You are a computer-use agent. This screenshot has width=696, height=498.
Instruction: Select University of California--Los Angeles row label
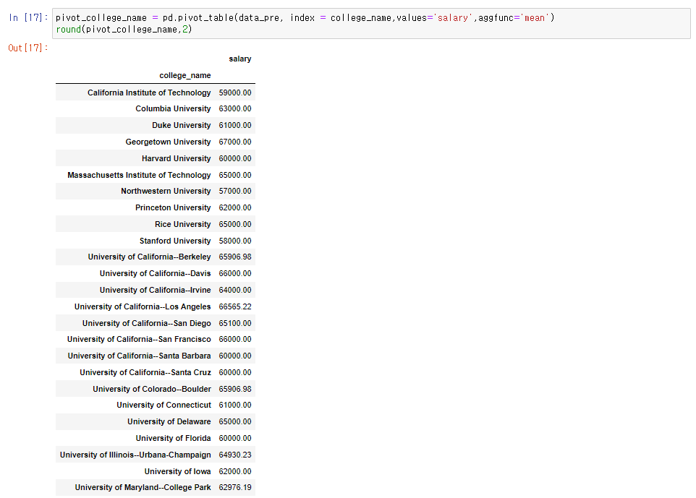(143, 307)
